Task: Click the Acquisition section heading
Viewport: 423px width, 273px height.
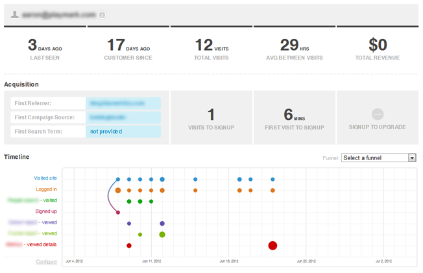Action: click(21, 84)
